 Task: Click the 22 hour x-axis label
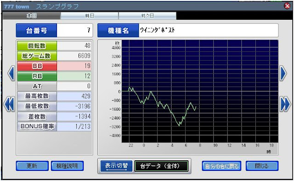pyautogui.click(x=131, y=145)
